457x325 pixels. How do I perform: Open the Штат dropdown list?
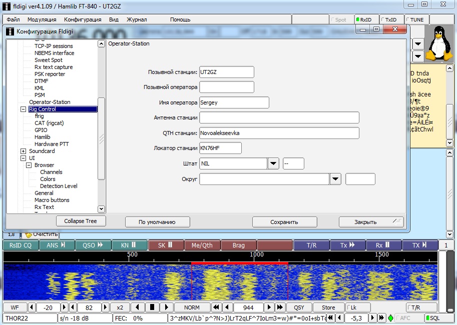tap(273, 163)
